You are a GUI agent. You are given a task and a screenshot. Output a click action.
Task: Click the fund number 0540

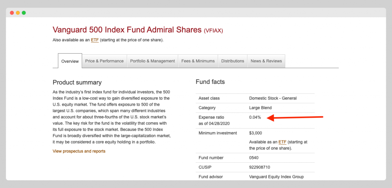point(254,158)
